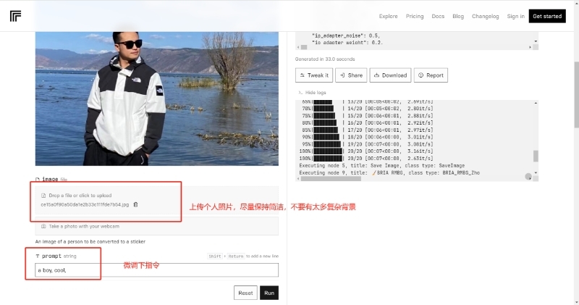Run the model with Run button
Image resolution: width=579 pixels, height=305 pixels.
[269, 293]
